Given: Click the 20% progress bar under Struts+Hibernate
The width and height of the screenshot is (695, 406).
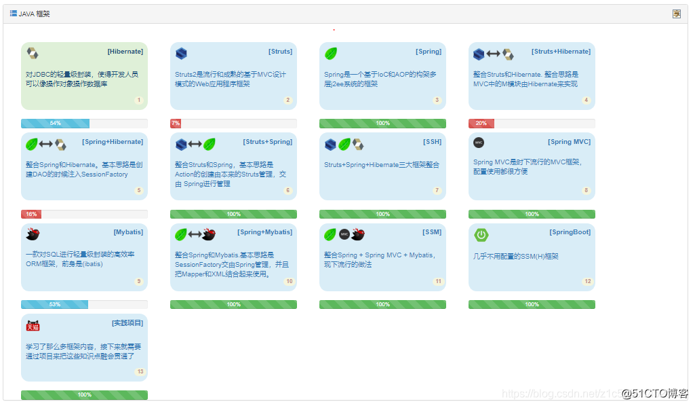Looking at the screenshot, I should pos(532,124).
